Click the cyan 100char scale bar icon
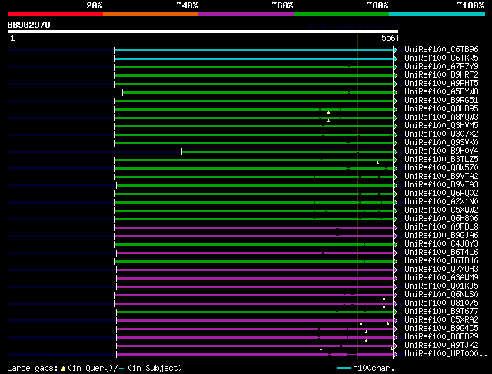This screenshot has width=492, height=374. coord(344,369)
